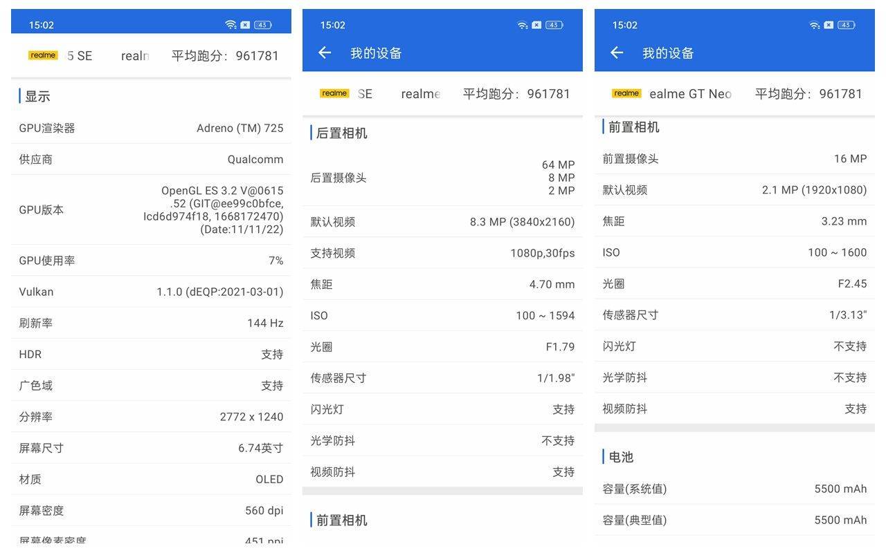The height and width of the screenshot is (553, 886).
Task: Select the 支持视频 1080p,30fps row
Action: 442,253
